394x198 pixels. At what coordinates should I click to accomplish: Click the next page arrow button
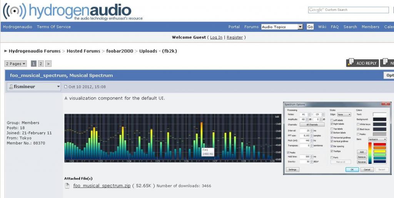(48, 64)
